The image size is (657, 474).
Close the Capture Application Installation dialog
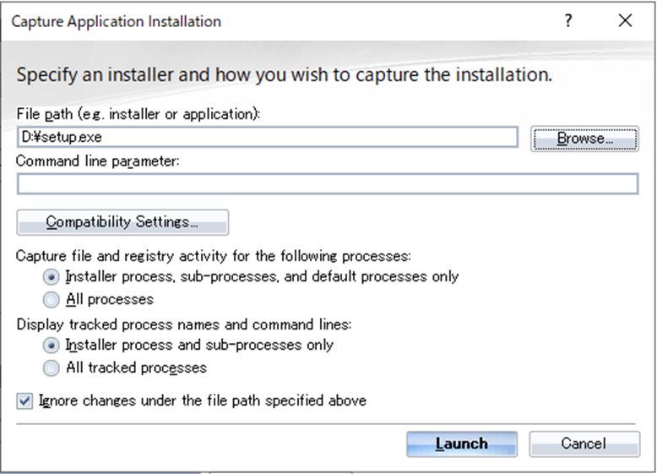625,22
